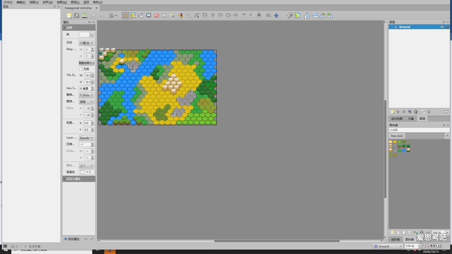Flip the stamp vertically

[315, 15]
